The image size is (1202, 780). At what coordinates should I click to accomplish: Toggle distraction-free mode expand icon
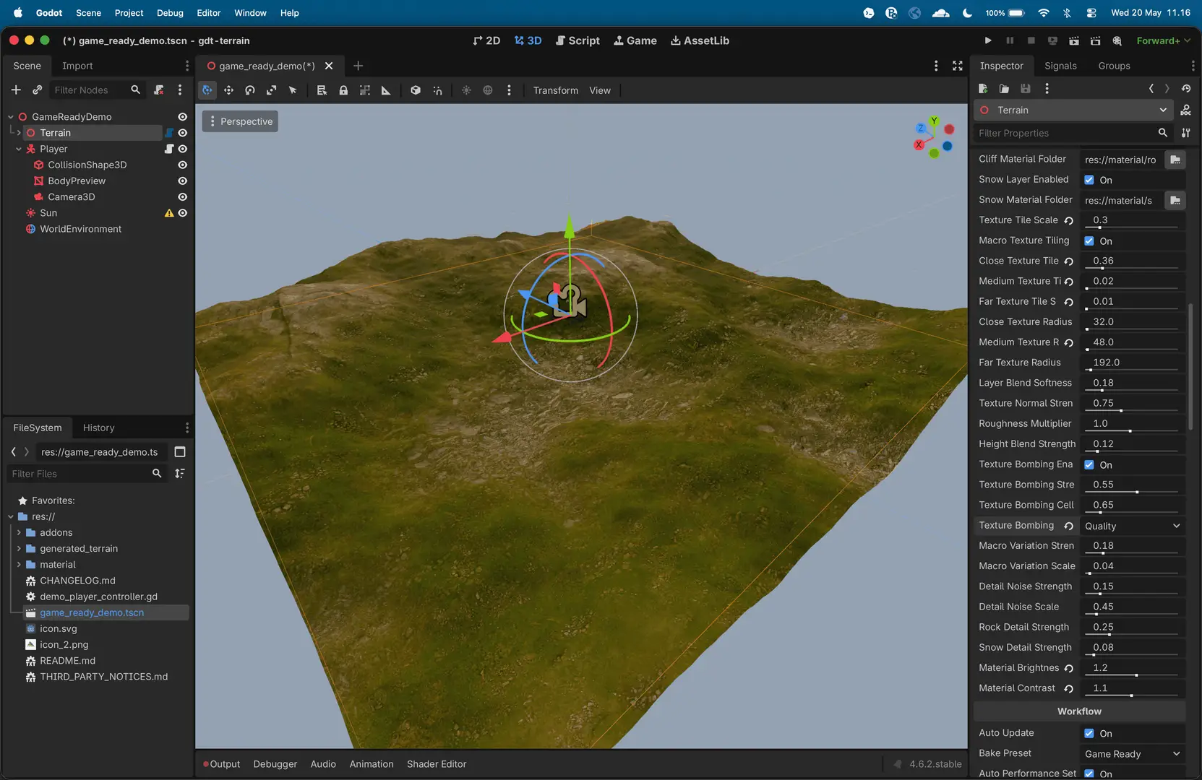point(958,66)
